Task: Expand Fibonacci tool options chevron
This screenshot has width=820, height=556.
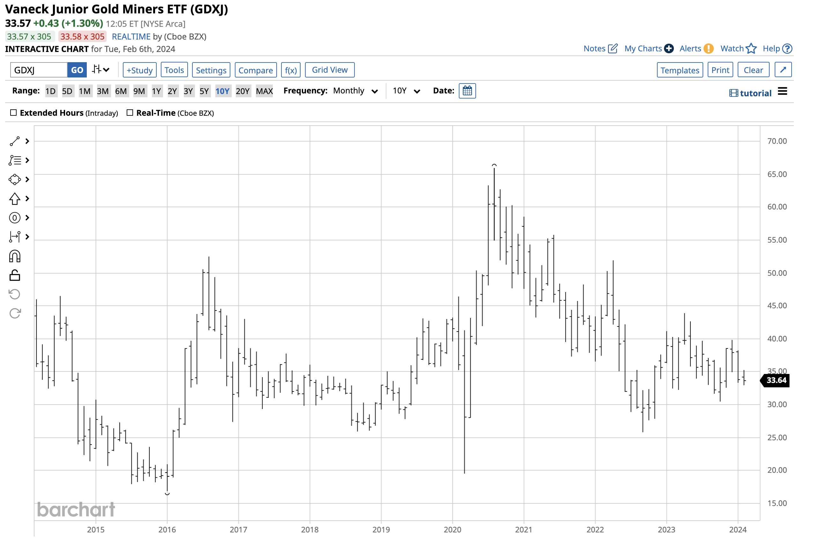Action: pos(27,218)
